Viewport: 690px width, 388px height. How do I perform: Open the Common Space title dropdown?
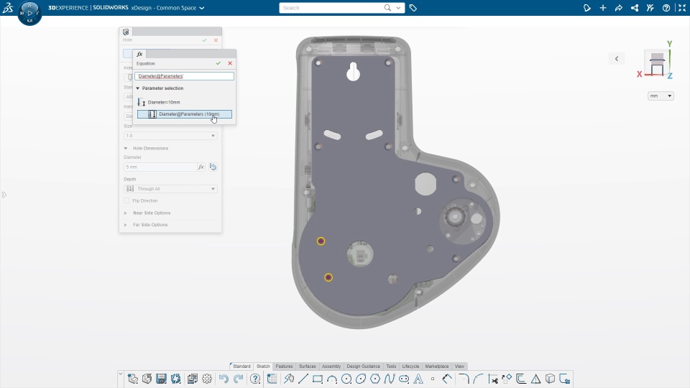pos(202,8)
